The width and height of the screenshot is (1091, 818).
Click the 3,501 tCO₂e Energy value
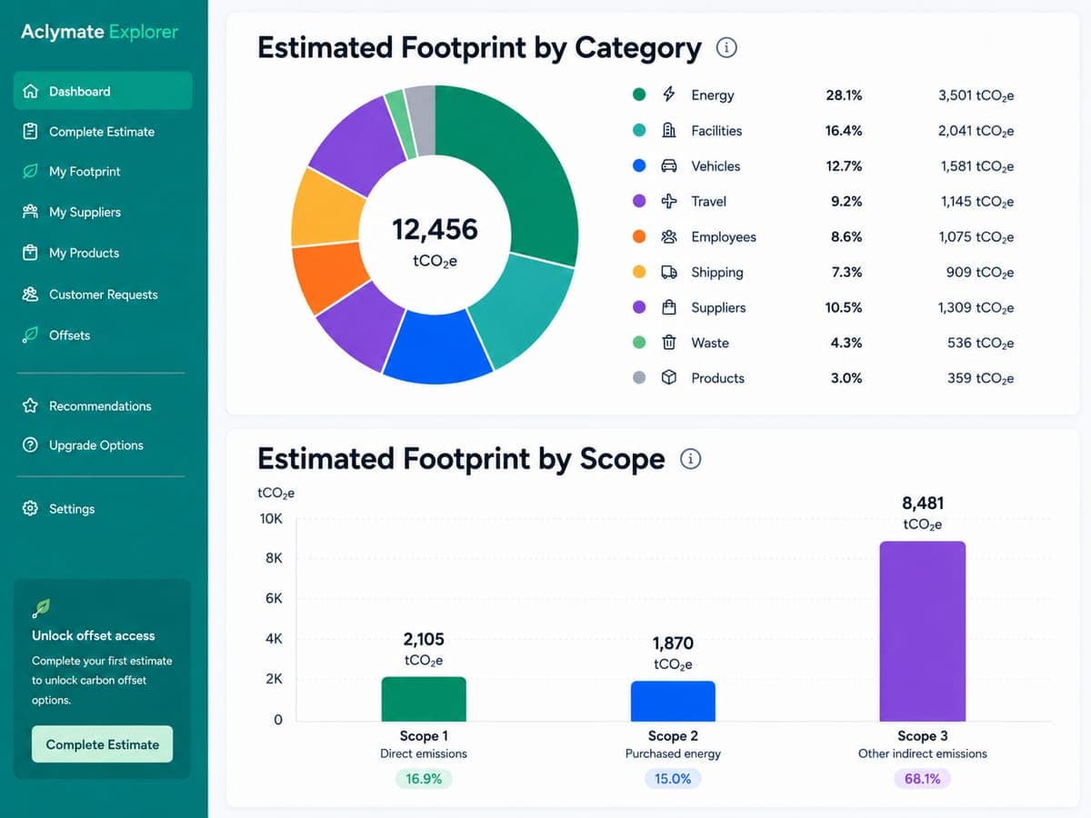click(976, 95)
